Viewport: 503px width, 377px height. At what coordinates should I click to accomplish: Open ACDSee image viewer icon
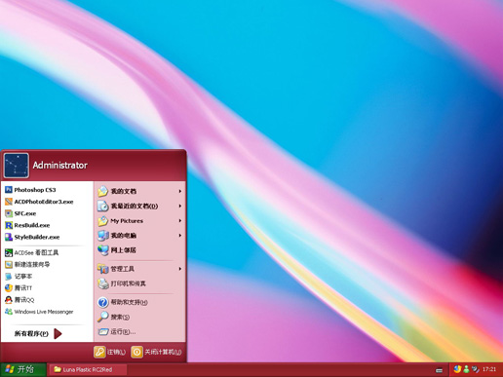[9, 252]
